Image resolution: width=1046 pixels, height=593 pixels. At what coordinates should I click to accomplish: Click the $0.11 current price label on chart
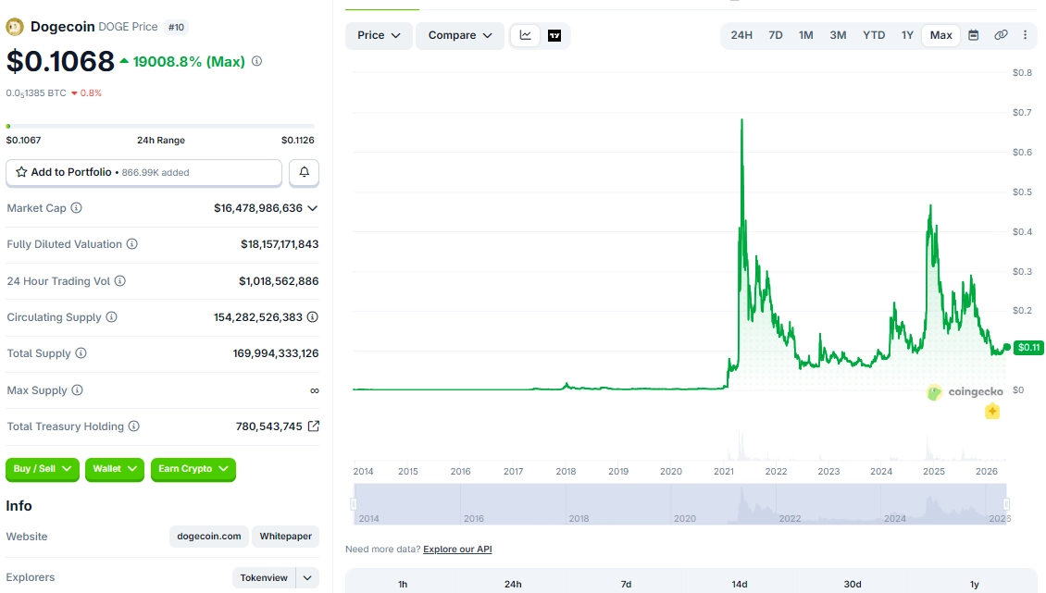(x=1028, y=347)
